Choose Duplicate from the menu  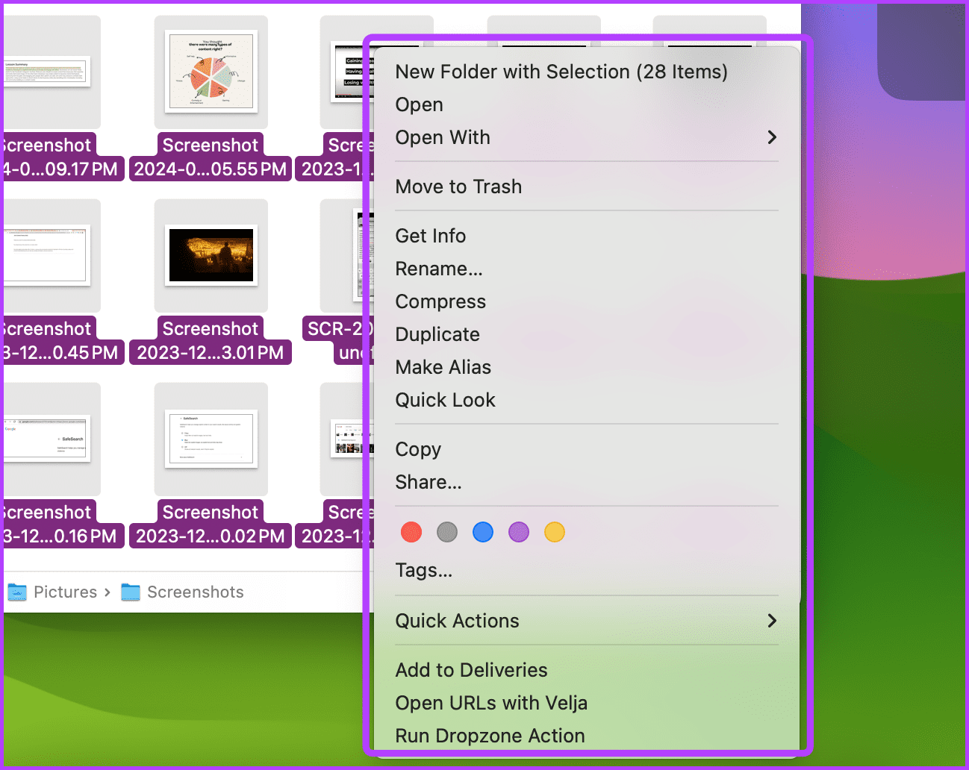coord(437,334)
